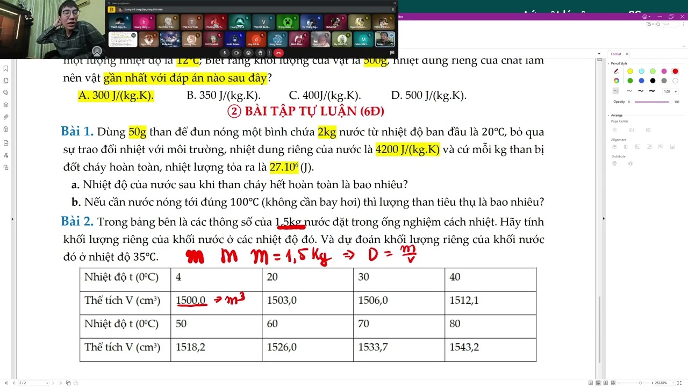Pick the white pencil color
The height and width of the screenshot is (387, 688).
[x=675, y=81]
